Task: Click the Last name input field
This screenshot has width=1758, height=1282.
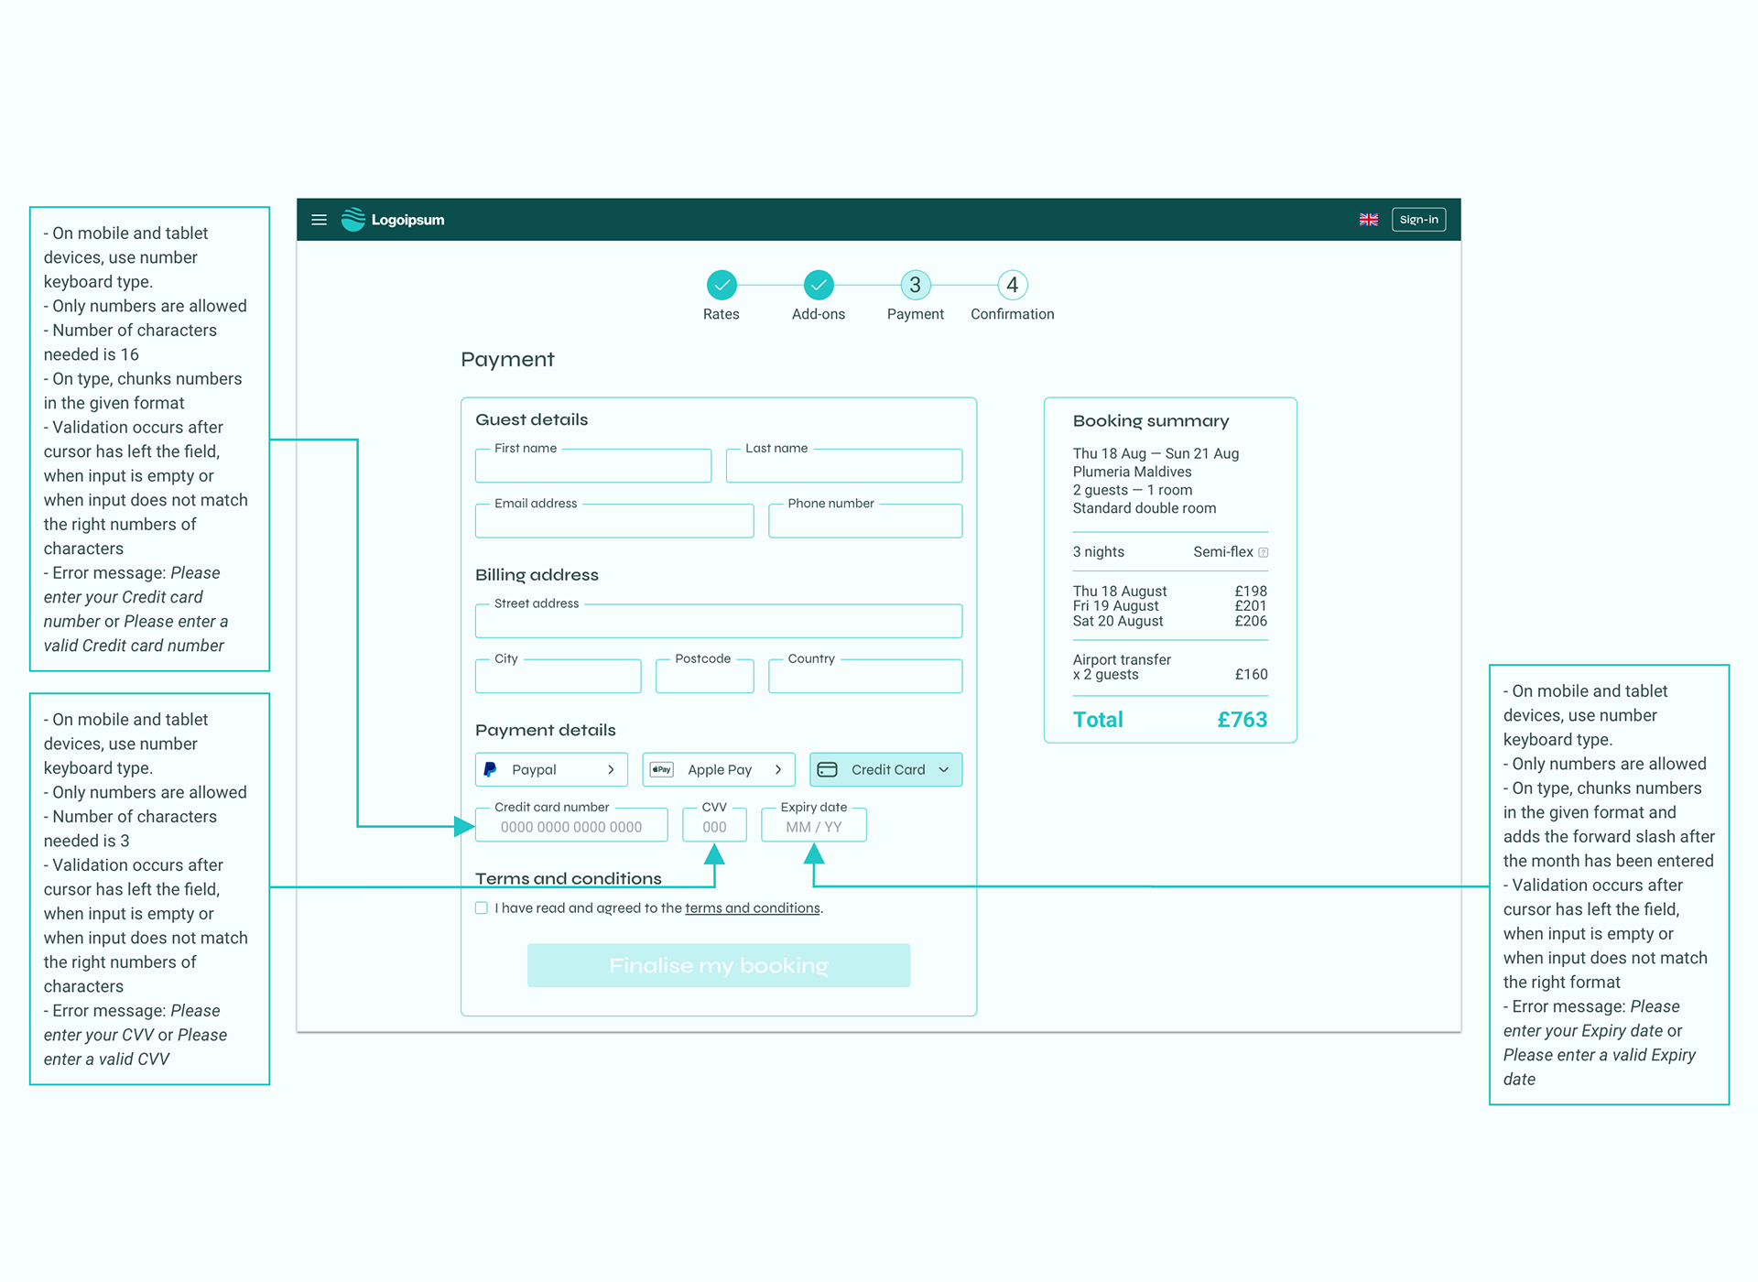Action: point(844,465)
